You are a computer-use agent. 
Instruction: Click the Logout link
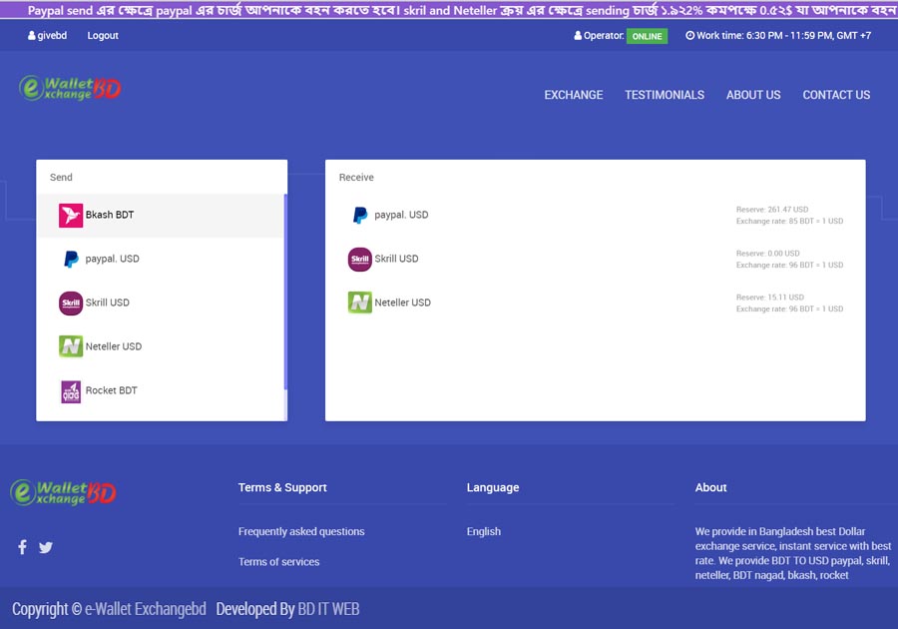[x=103, y=35]
